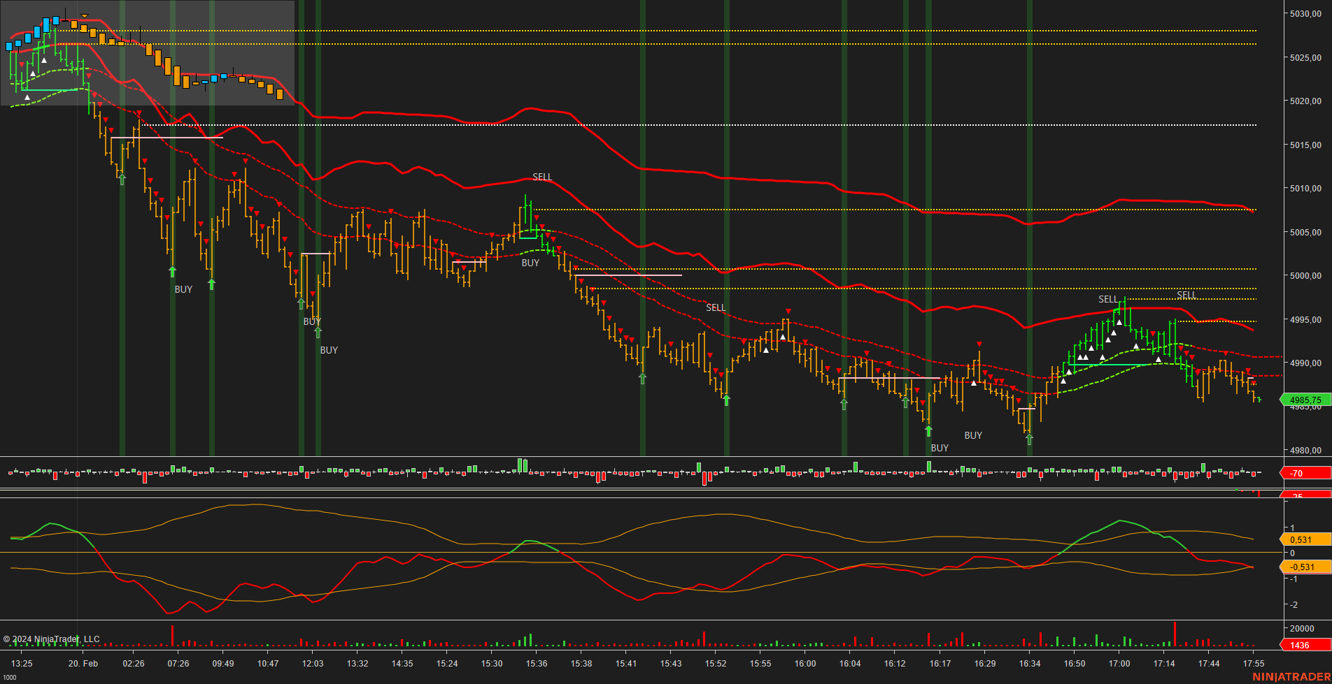Viewport: 1332px width, 684px height.
Task: Select the 15:30 time axis label
Action: (x=492, y=664)
